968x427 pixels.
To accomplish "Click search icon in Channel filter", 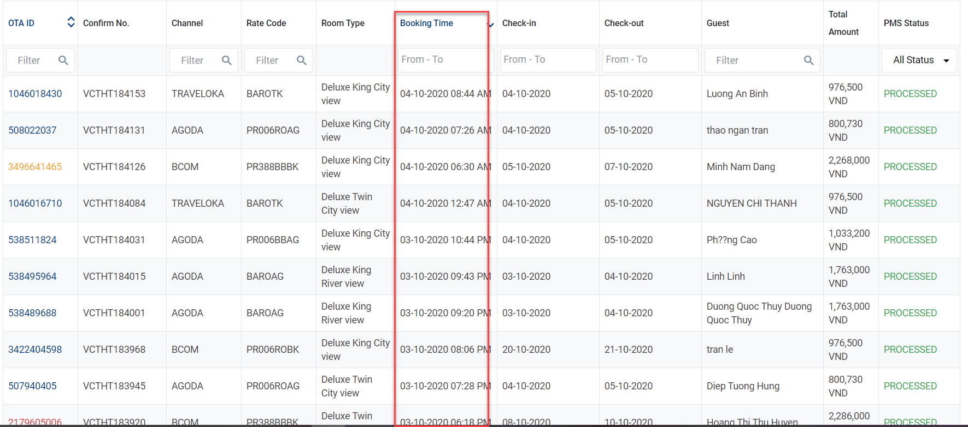I will (227, 61).
